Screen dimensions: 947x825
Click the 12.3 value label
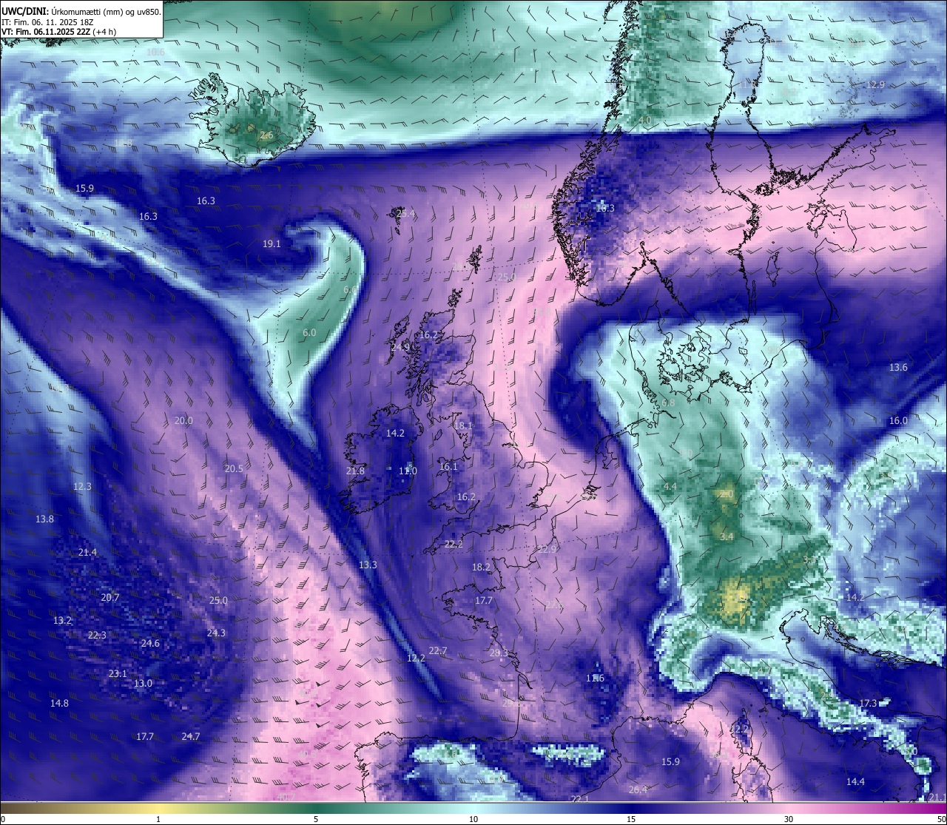82,486
